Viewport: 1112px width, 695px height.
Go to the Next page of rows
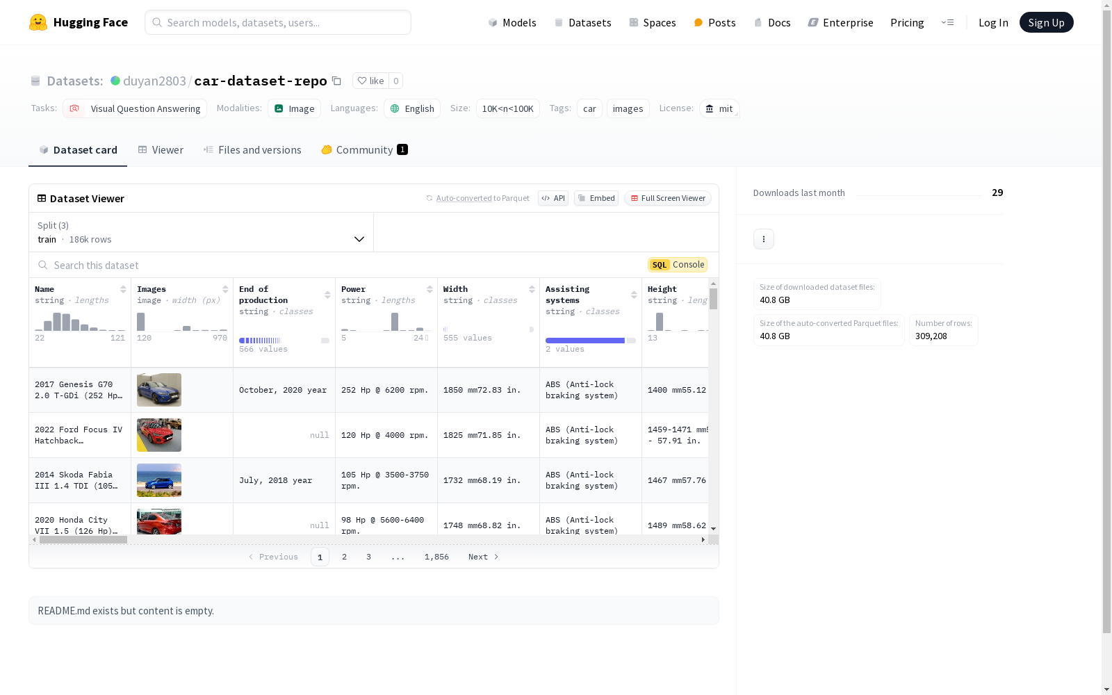(484, 557)
